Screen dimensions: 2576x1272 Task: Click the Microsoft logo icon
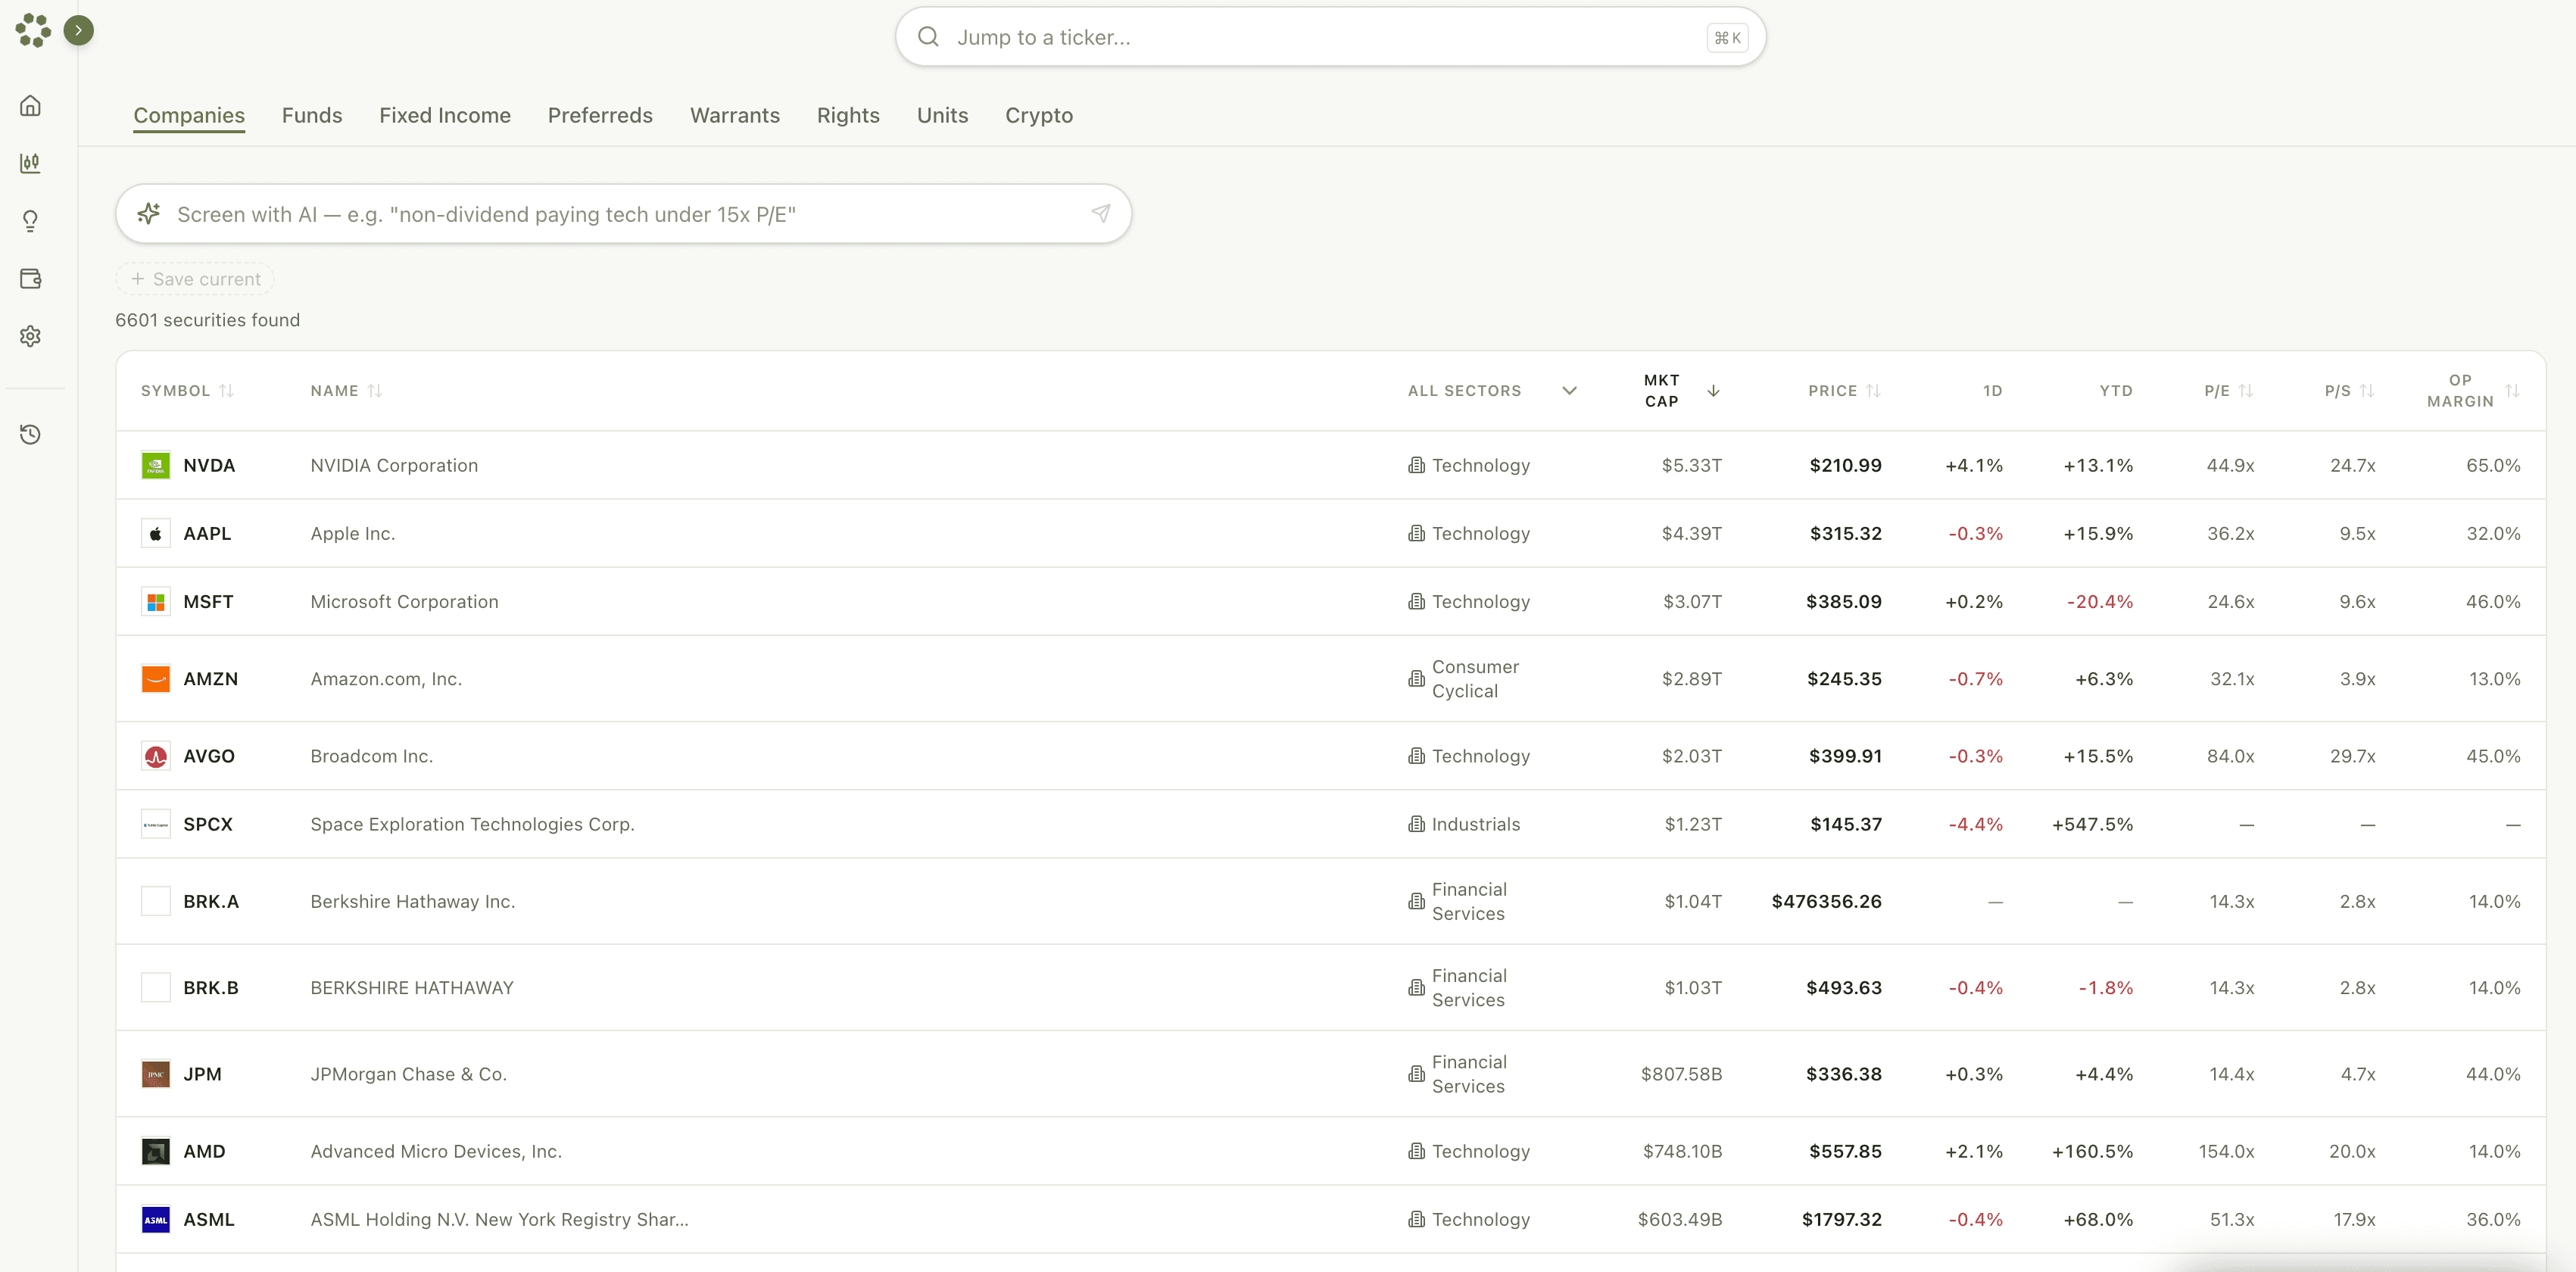point(155,601)
